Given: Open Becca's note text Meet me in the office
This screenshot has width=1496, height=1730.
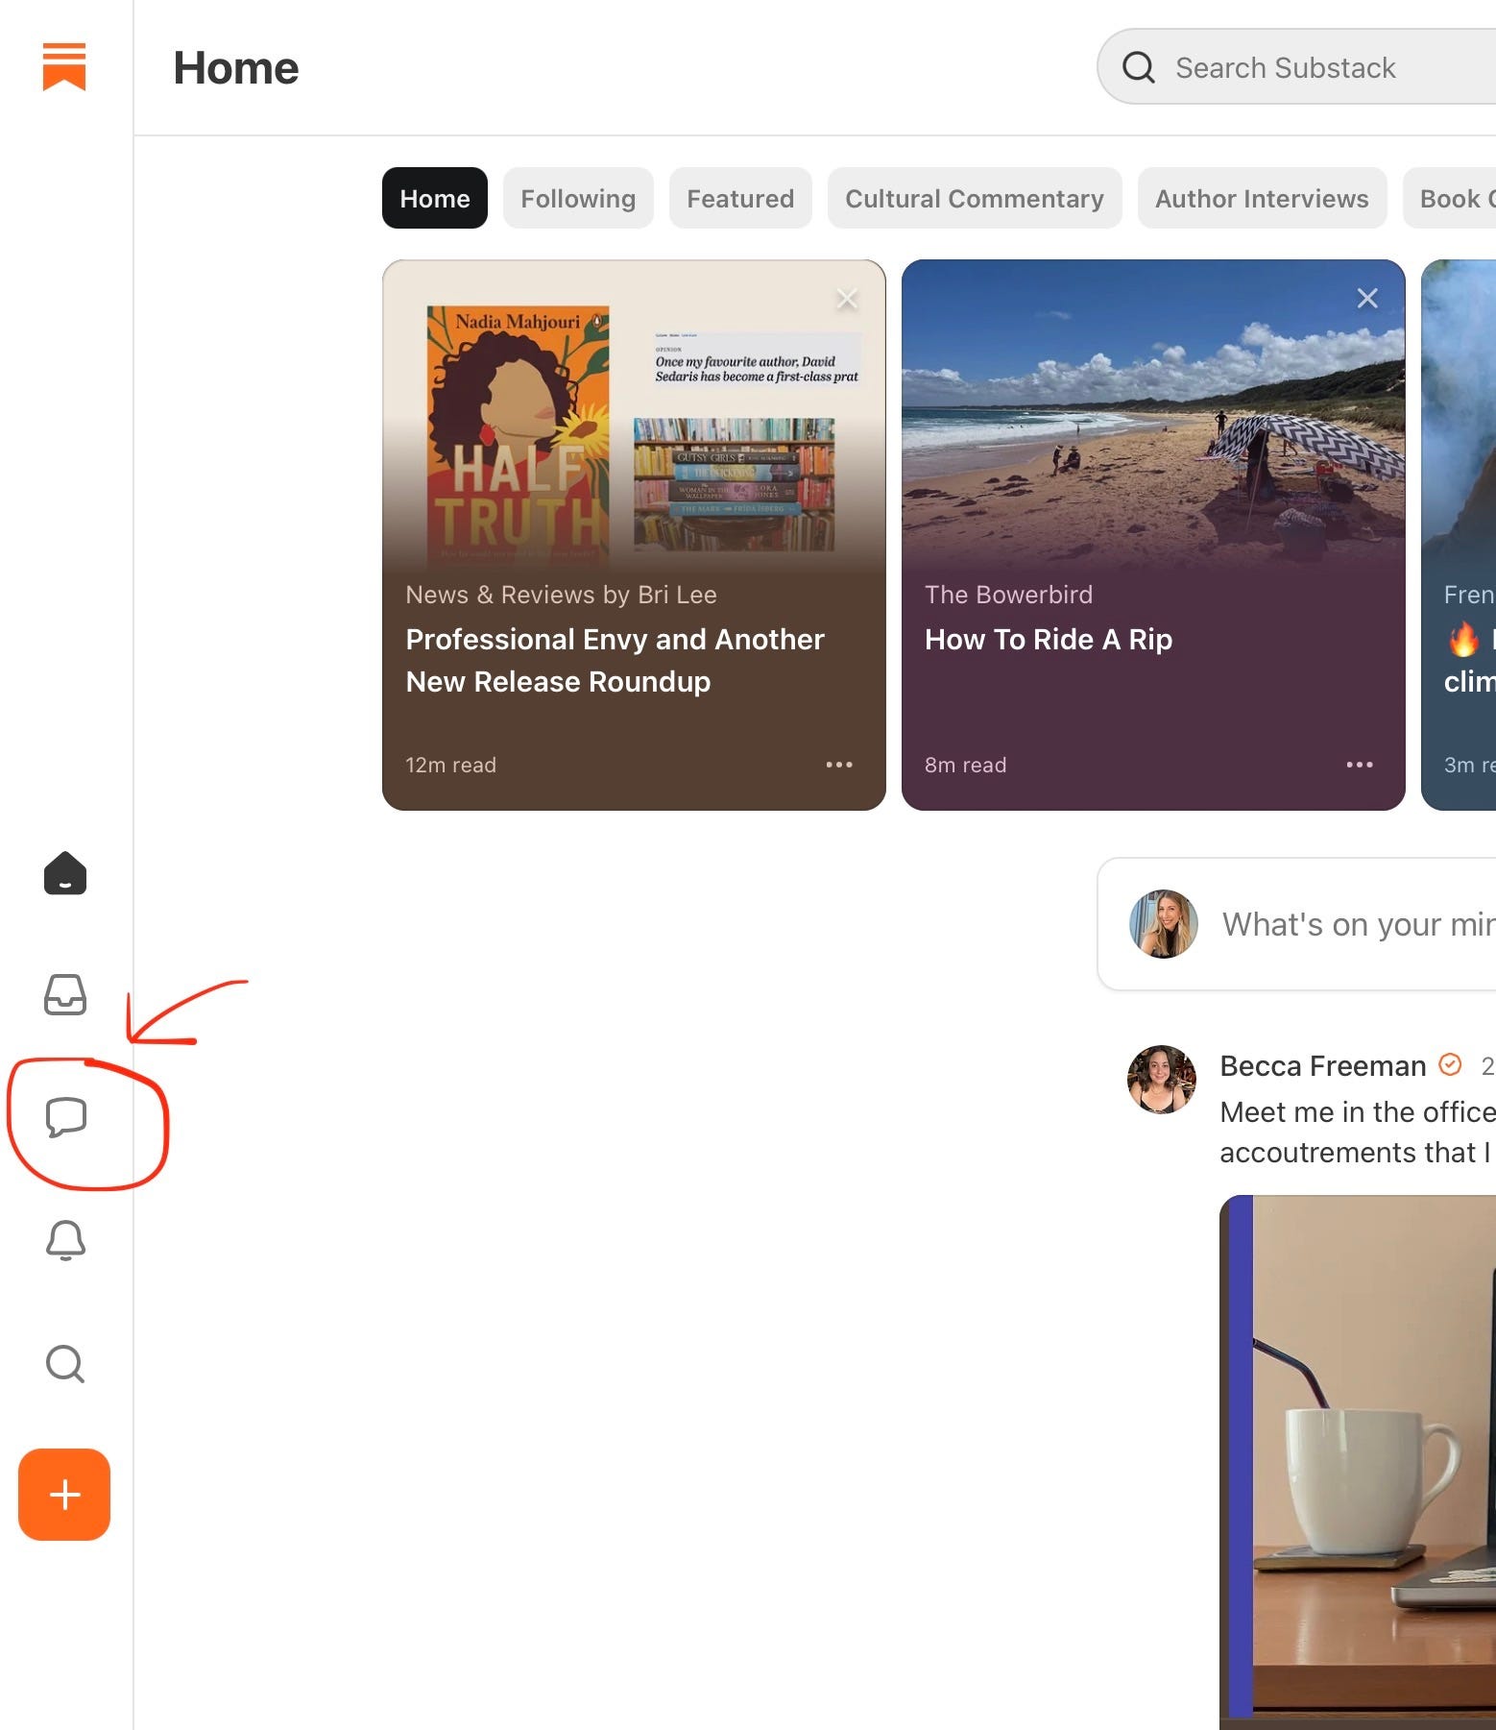Looking at the screenshot, I should tap(1358, 1132).
